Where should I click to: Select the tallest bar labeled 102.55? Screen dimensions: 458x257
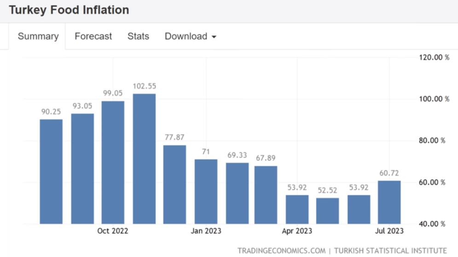click(144, 159)
